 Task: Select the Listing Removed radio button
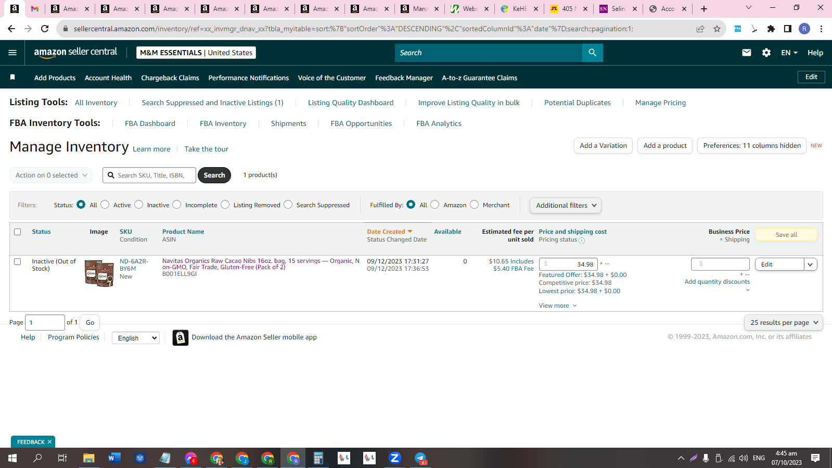point(225,205)
